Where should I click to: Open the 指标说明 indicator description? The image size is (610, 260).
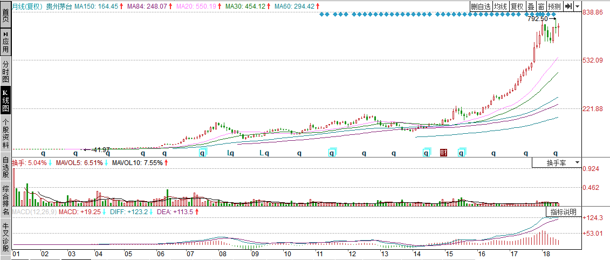pyautogui.click(x=563, y=212)
